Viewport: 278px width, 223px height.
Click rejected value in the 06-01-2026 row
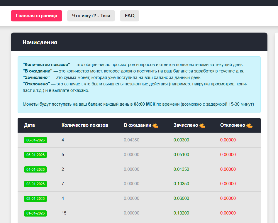(228, 140)
